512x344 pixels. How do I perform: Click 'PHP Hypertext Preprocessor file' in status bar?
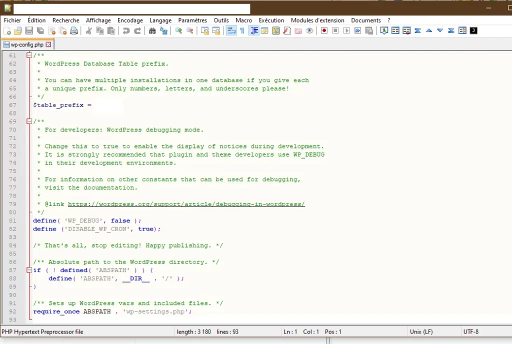[x=42, y=331]
